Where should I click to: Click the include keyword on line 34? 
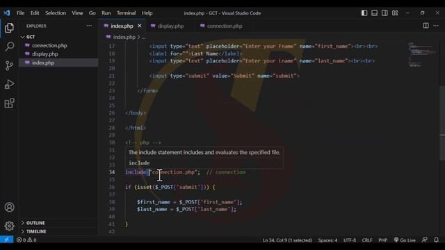136,172
